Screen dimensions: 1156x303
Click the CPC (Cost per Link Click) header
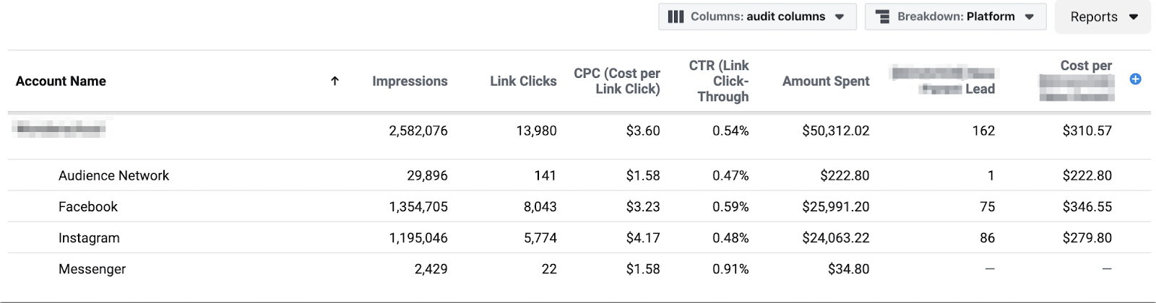pos(617,81)
